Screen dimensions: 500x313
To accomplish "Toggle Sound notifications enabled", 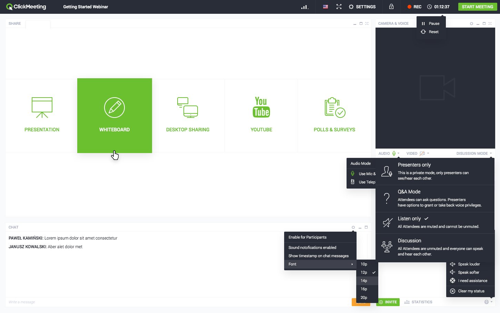I will click(x=312, y=248).
